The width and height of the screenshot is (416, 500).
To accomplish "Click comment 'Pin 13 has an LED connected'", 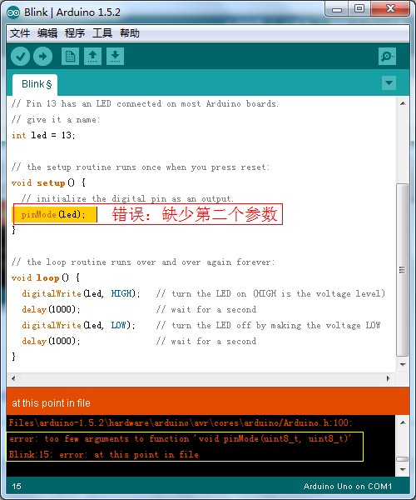I will (145, 103).
